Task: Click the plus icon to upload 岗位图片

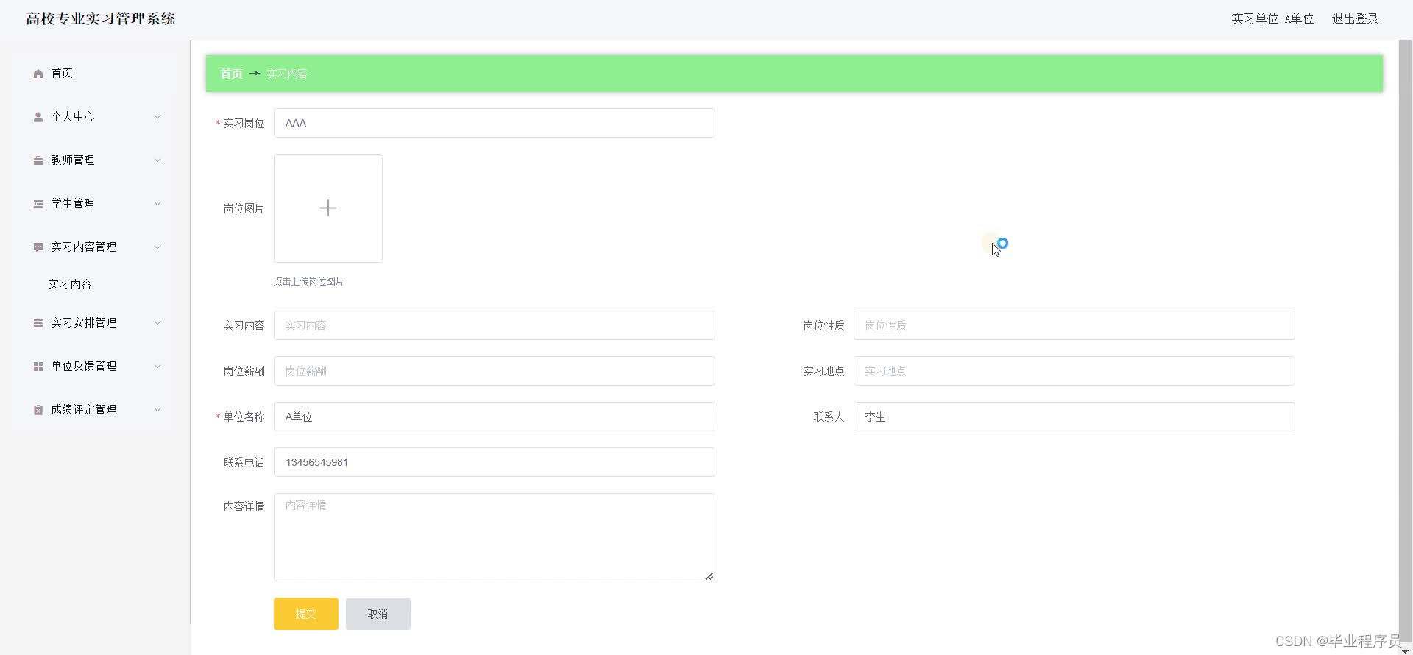Action: (328, 208)
